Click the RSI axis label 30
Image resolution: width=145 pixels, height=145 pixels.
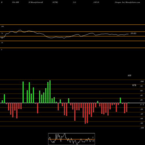point(2,43)
